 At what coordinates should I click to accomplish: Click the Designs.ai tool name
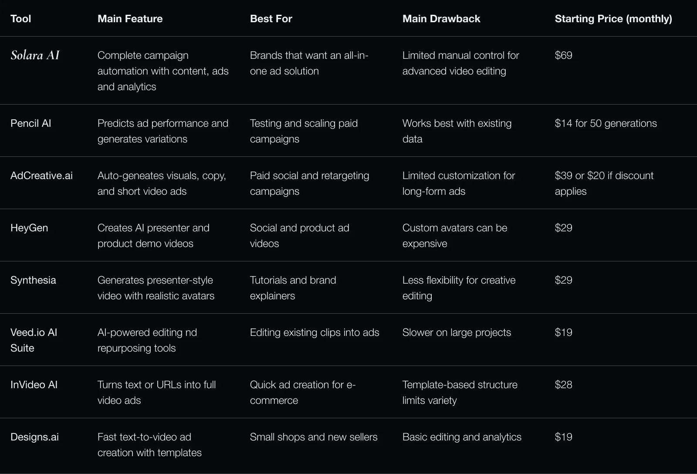point(34,437)
